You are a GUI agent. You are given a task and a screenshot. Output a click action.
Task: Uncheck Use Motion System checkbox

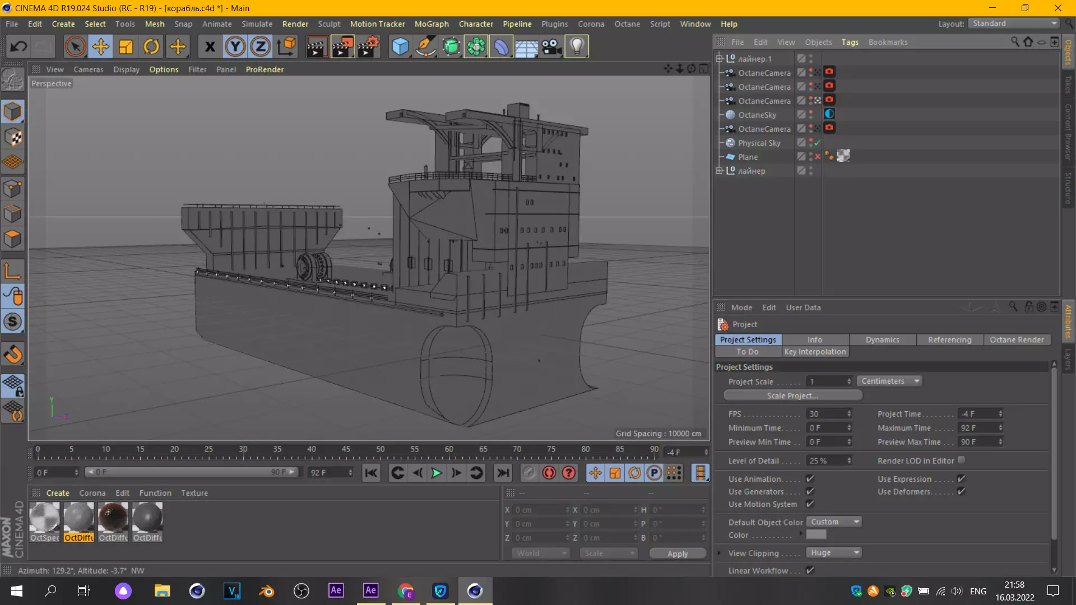click(x=810, y=504)
